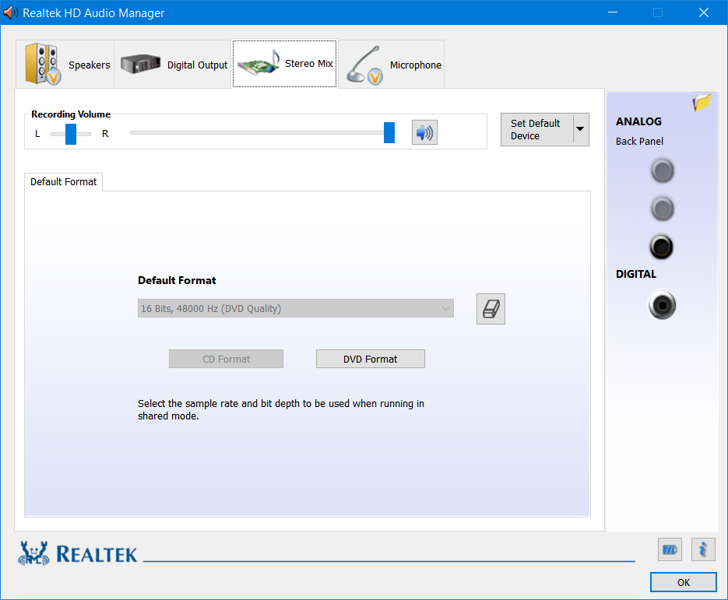The width and height of the screenshot is (728, 600).
Task: Confirm with the OK button
Action: click(684, 582)
